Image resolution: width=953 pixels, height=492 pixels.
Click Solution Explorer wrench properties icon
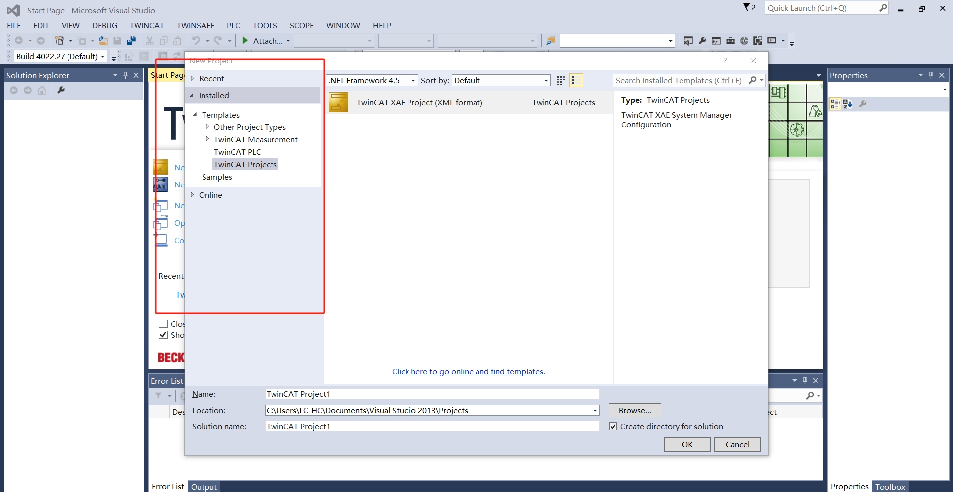(61, 90)
